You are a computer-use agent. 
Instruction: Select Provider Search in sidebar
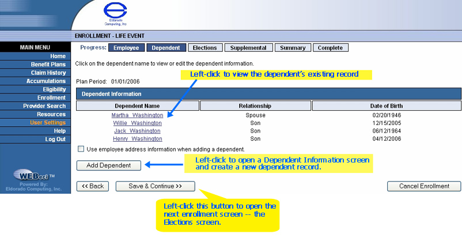click(44, 106)
